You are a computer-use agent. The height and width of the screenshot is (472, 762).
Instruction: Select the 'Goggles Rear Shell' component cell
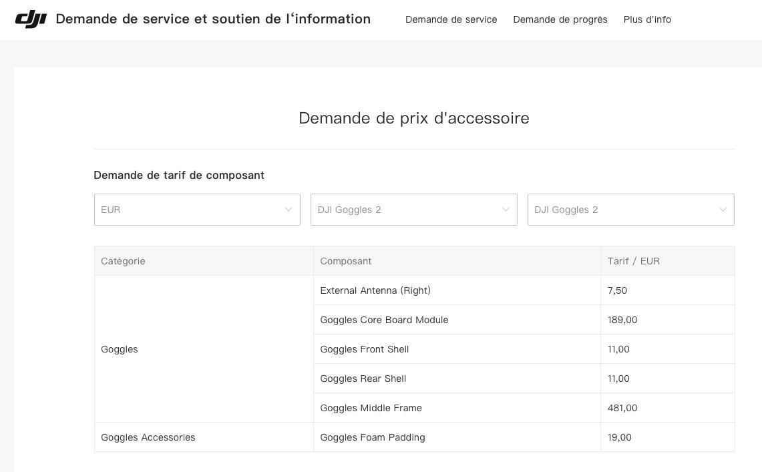(457, 379)
